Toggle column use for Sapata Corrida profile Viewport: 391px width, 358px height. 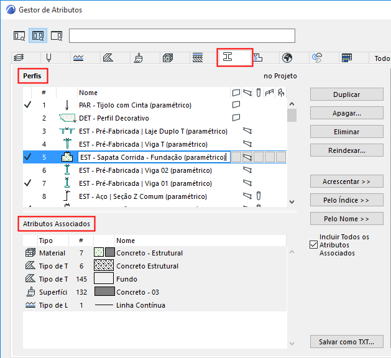click(259, 157)
